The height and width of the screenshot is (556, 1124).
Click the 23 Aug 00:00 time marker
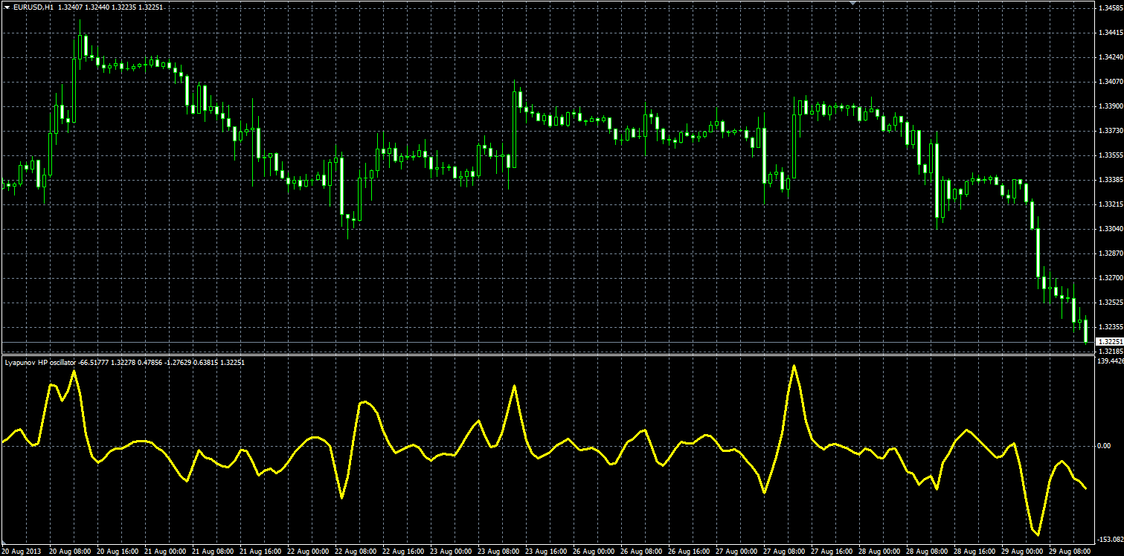point(452,551)
